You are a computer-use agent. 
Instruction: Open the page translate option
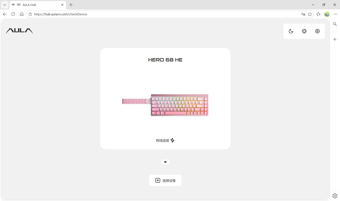pyautogui.click(x=303, y=14)
